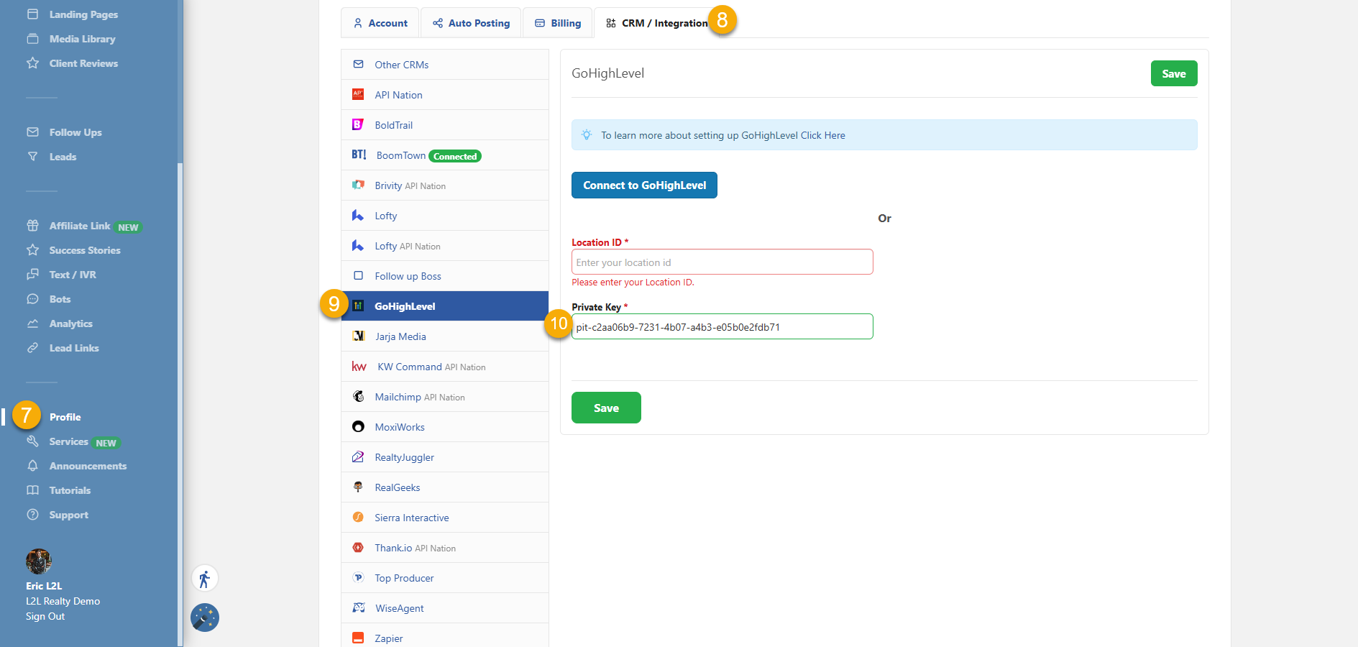This screenshot has height=647, width=1358.
Task: Click the magic wand round icon
Action: pyautogui.click(x=205, y=618)
